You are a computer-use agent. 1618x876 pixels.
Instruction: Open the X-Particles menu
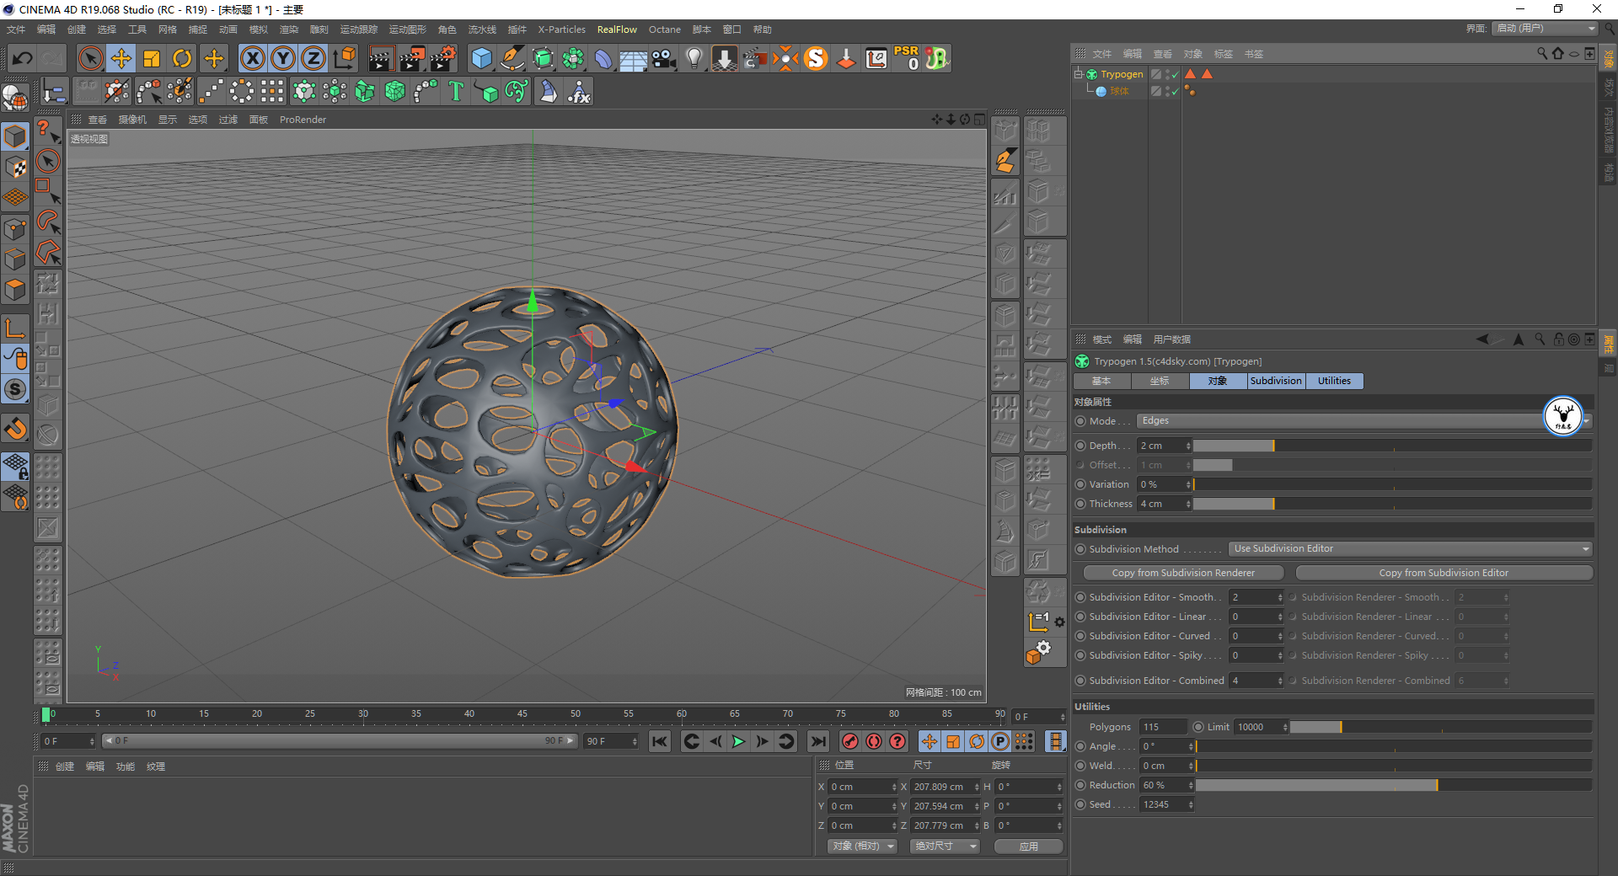[561, 29]
